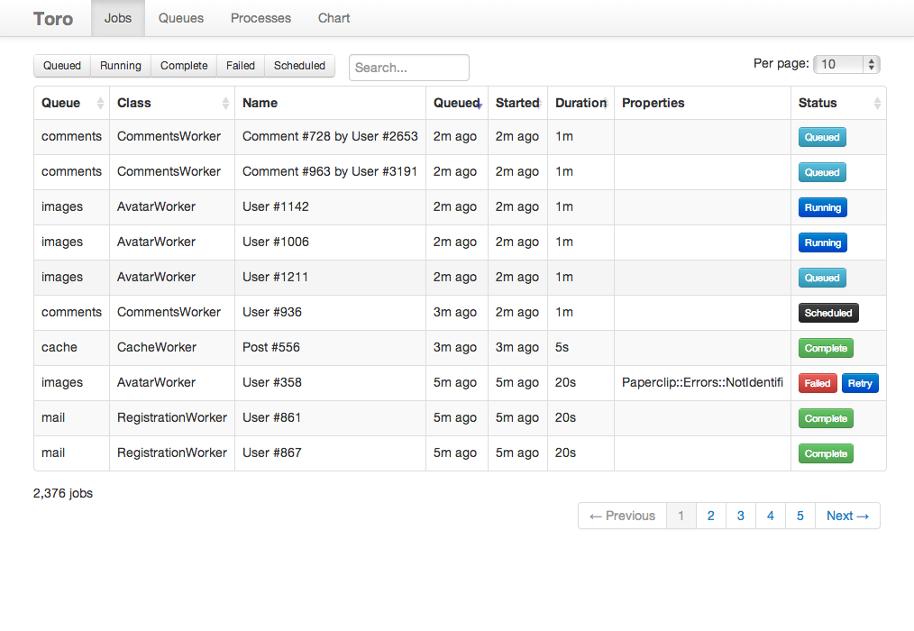The height and width of the screenshot is (631, 914).
Task: Sort by the Duration column header
Action: point(580,103)
